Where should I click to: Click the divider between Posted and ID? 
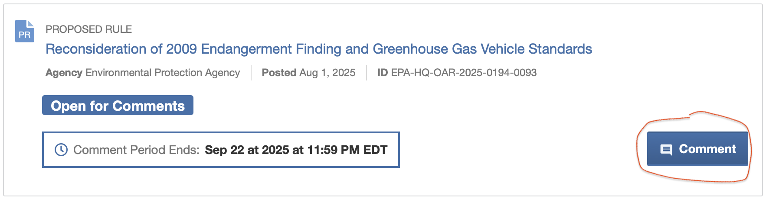[367, 73]
